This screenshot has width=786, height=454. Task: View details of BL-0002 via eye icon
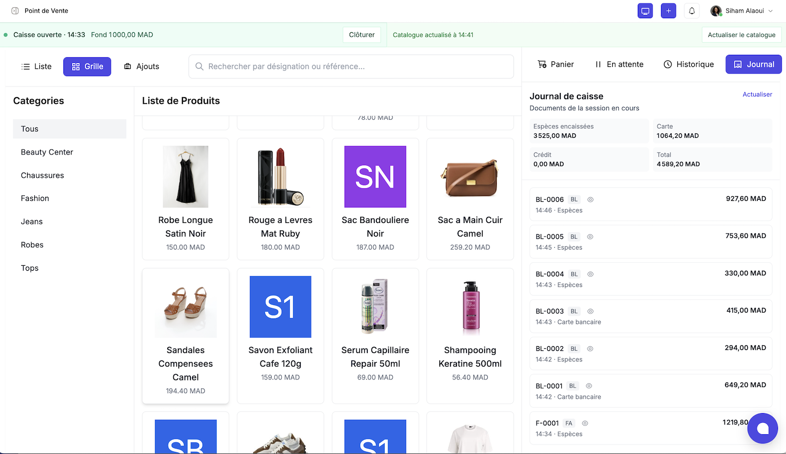(590, 349)
